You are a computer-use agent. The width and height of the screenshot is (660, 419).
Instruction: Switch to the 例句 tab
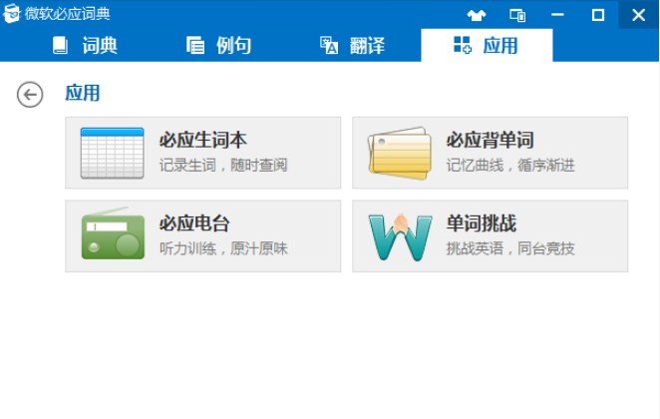(x=219, y=46)
